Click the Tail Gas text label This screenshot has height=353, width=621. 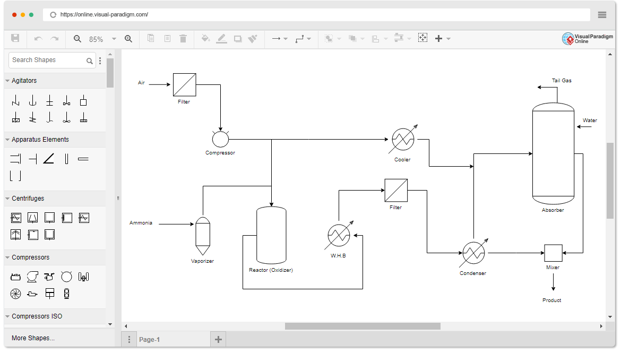(562, 81)
